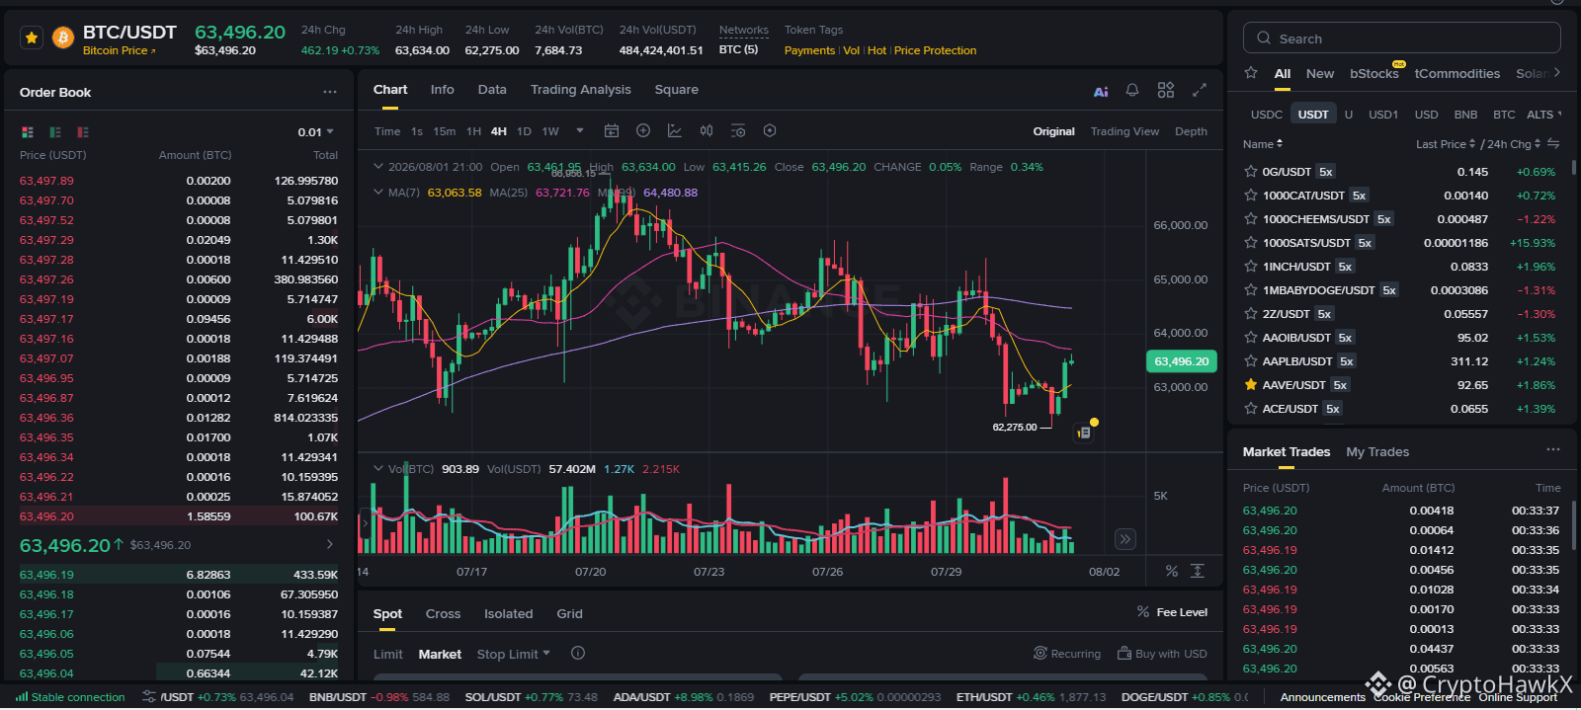Expand chart to fullscreen
The height and width of the screenshot is (710, 1581).
point(1200,90)
